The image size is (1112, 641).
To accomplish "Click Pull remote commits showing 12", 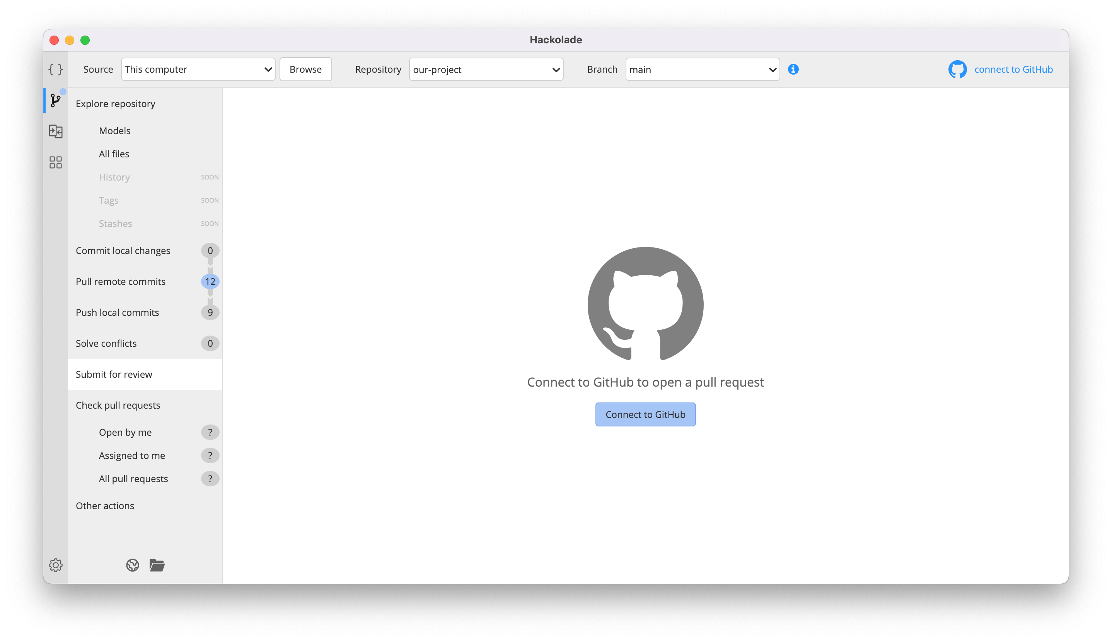I will coord(145,281).
